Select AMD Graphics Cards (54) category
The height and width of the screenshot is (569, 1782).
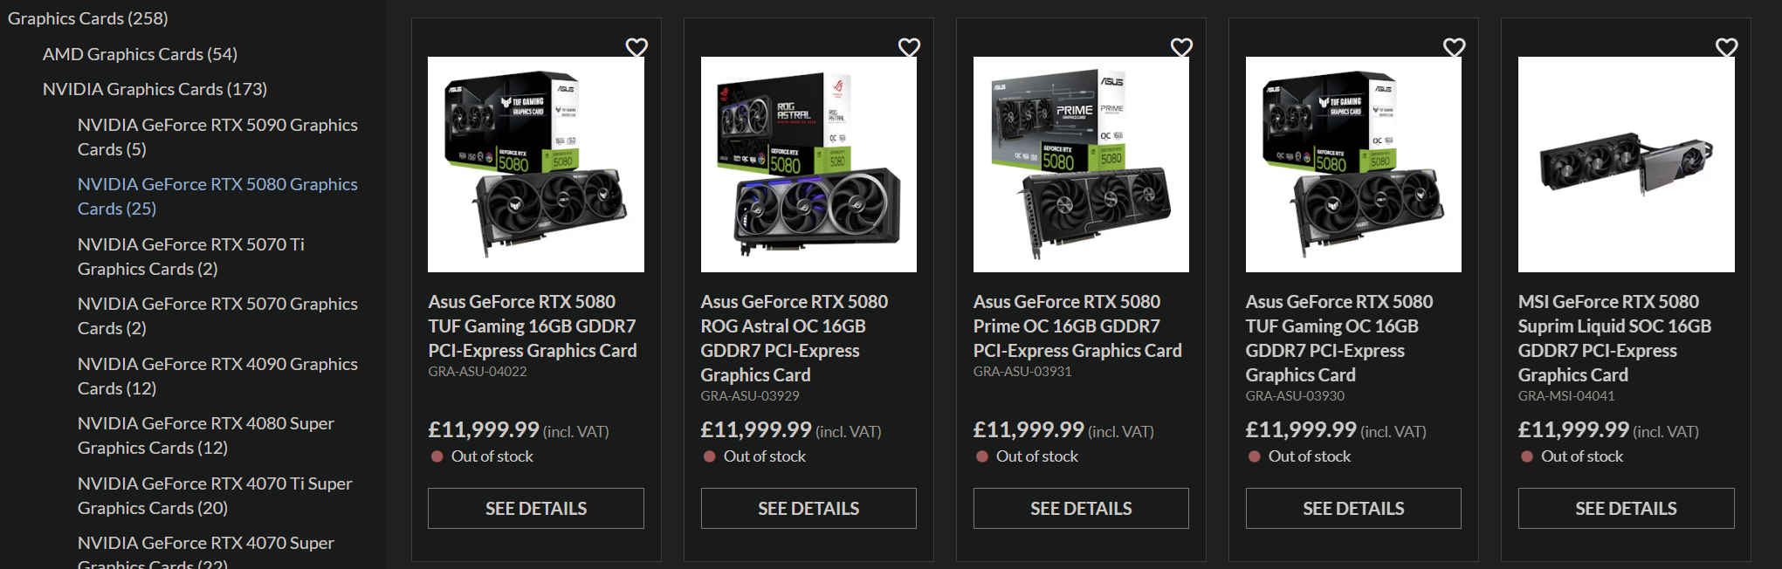click(x=140, y=54)
